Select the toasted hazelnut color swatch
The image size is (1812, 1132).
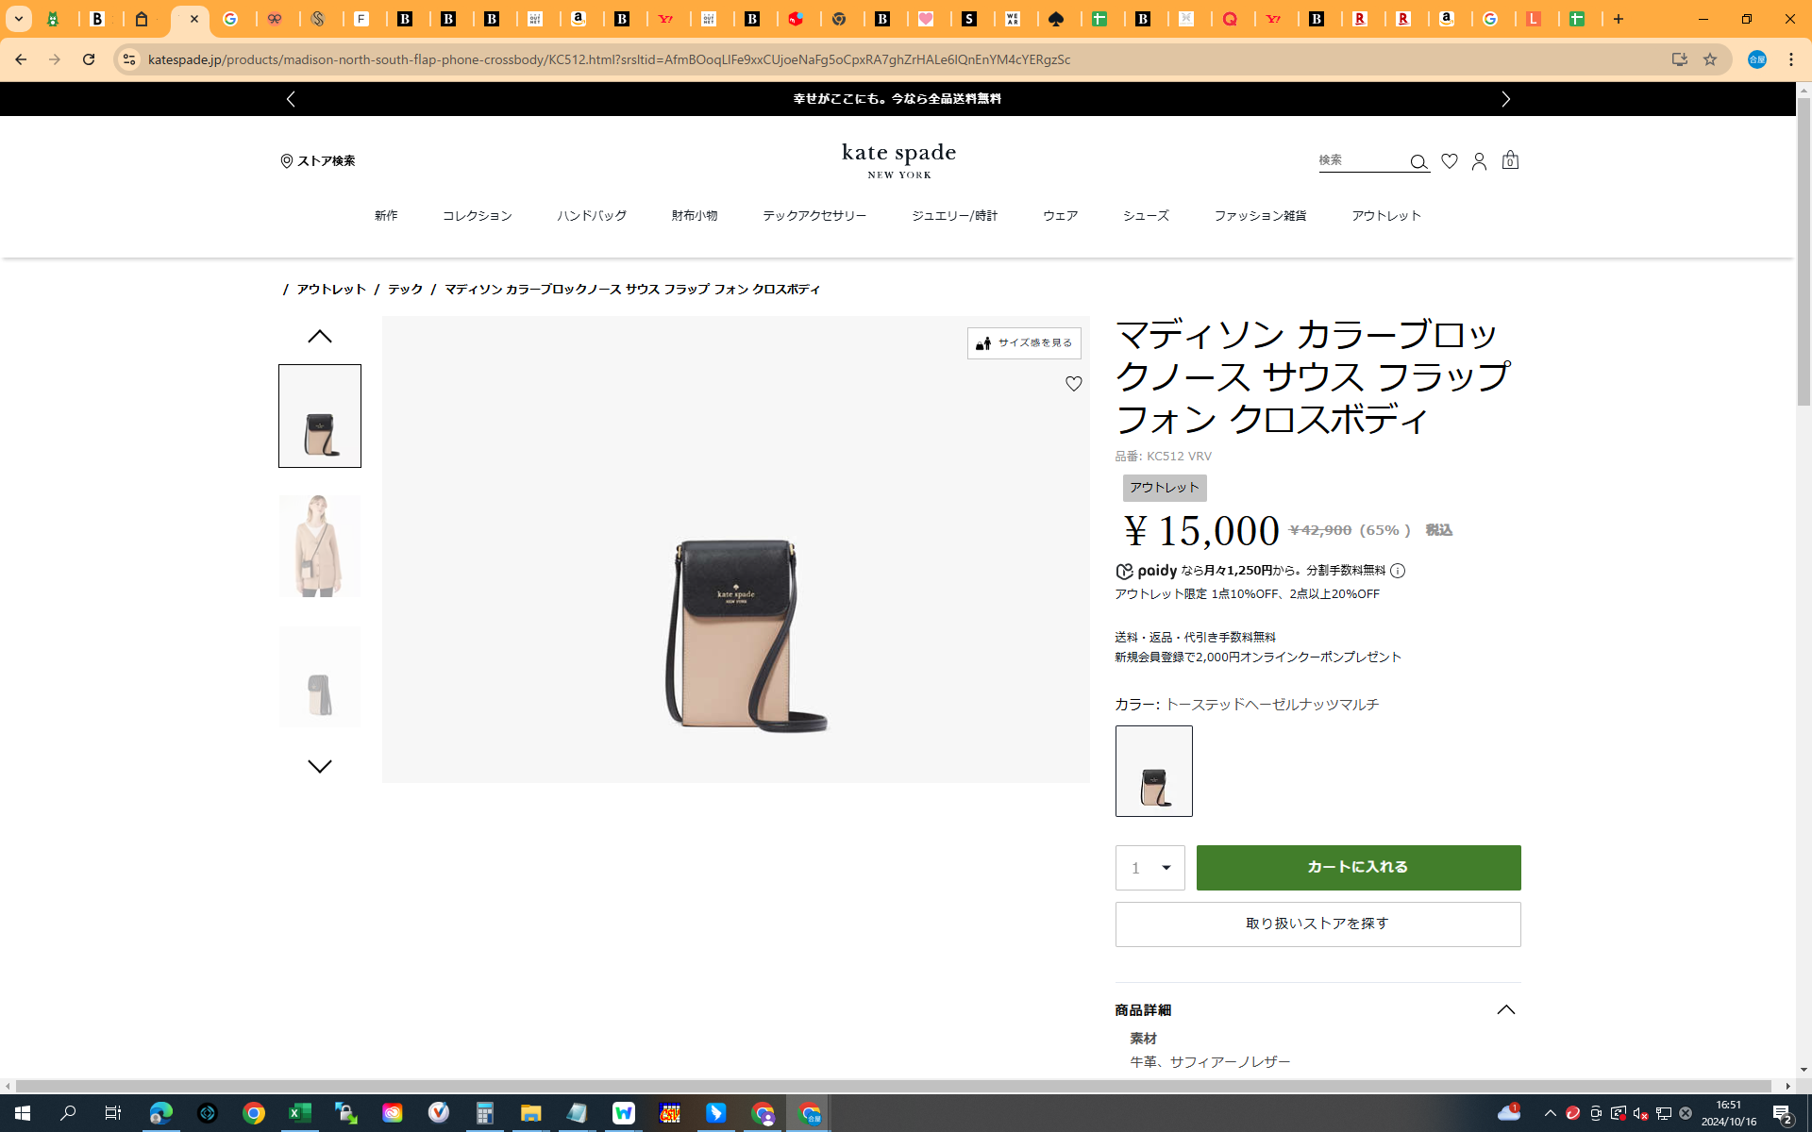click(1153, 771)
